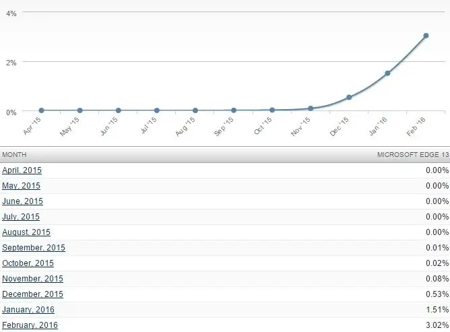
Task: Select the 0.00% value in the April 2015 row
Action: [437, 170]
